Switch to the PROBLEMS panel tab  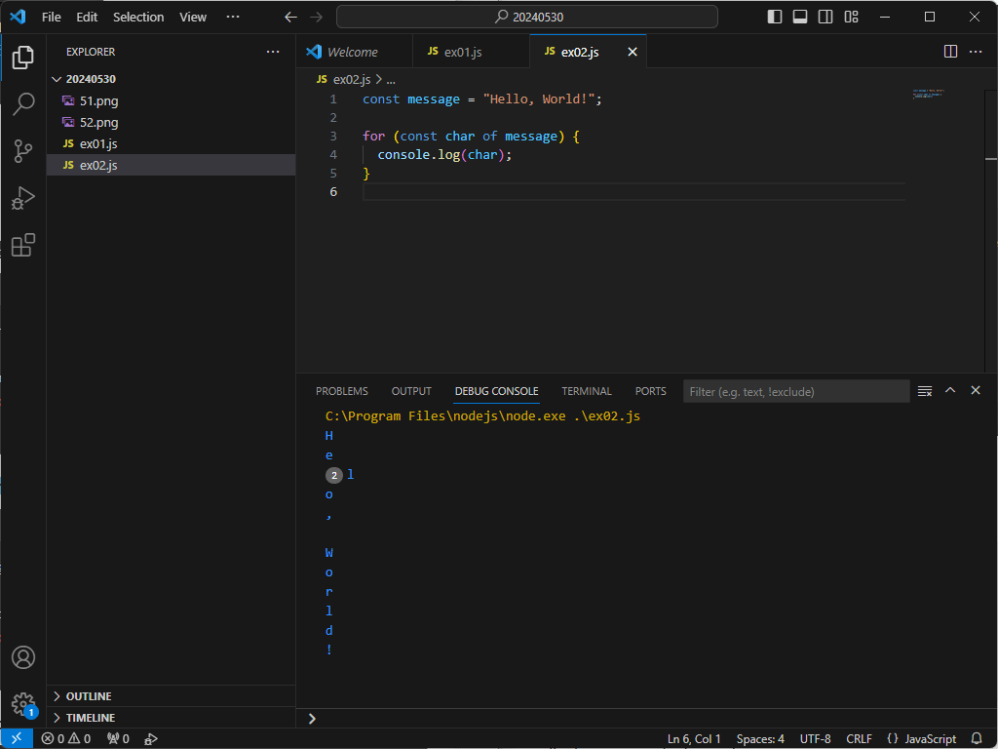tap(342, 391)
